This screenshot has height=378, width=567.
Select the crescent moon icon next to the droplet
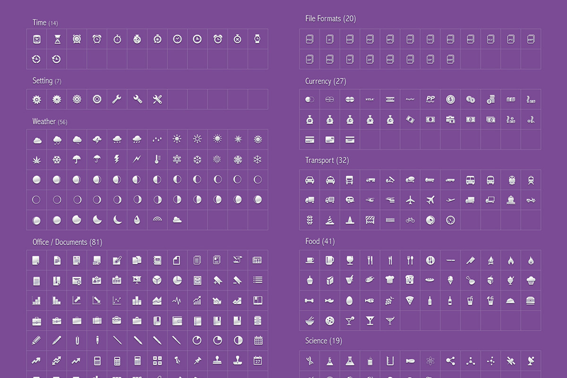click(x=117, y=219)
